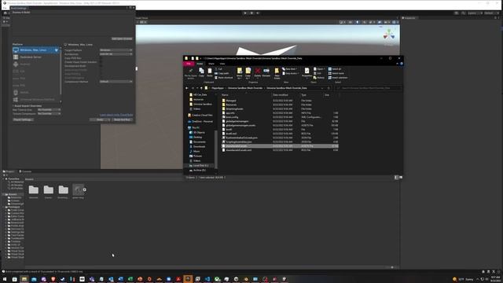The height and width of the screenshot is (283, 503).
Task: Click Paste shortcut in Explorer ribbon
Action: (x=223, y=77)
